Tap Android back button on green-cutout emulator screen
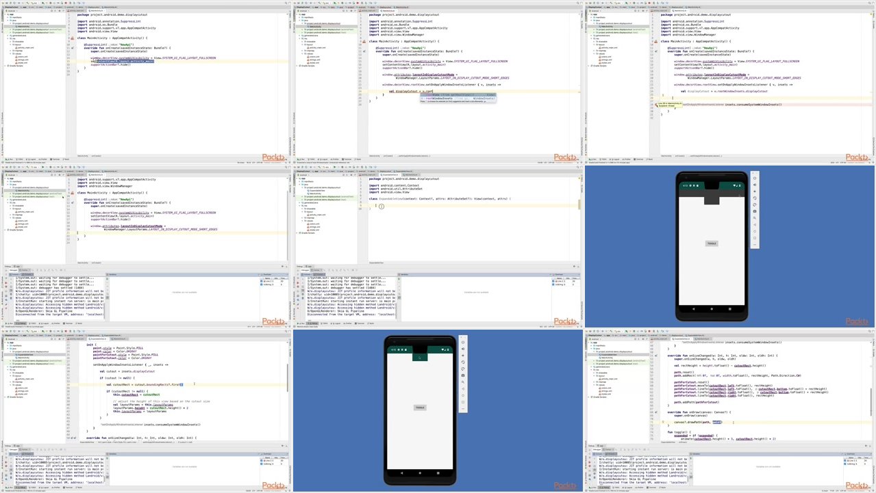The image size is (876, 493). click(x=402, y=472)
